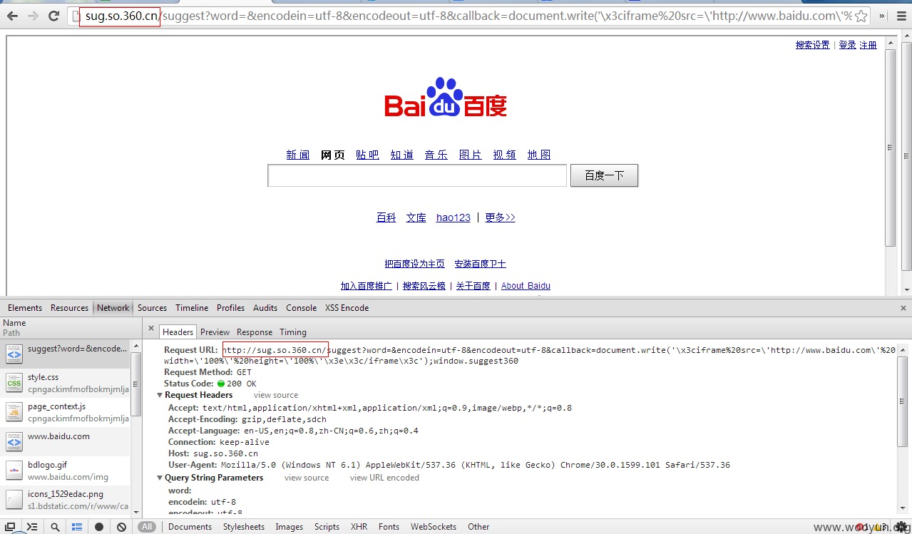Open the Sources panel tab

tap(152, 308)
